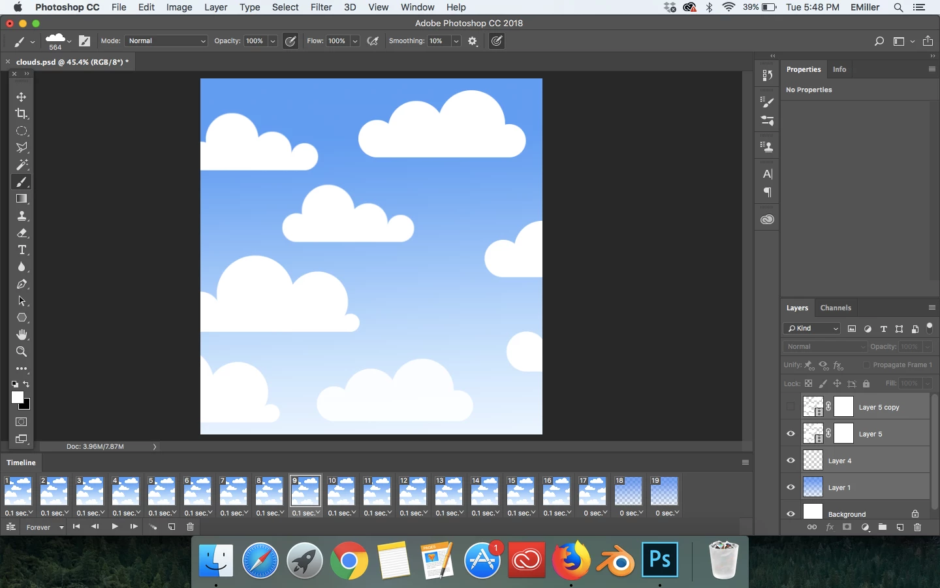This screenshot has height=588, width=940.
Task: Select the Brush tool in toolbox
Action: [22, 182]
